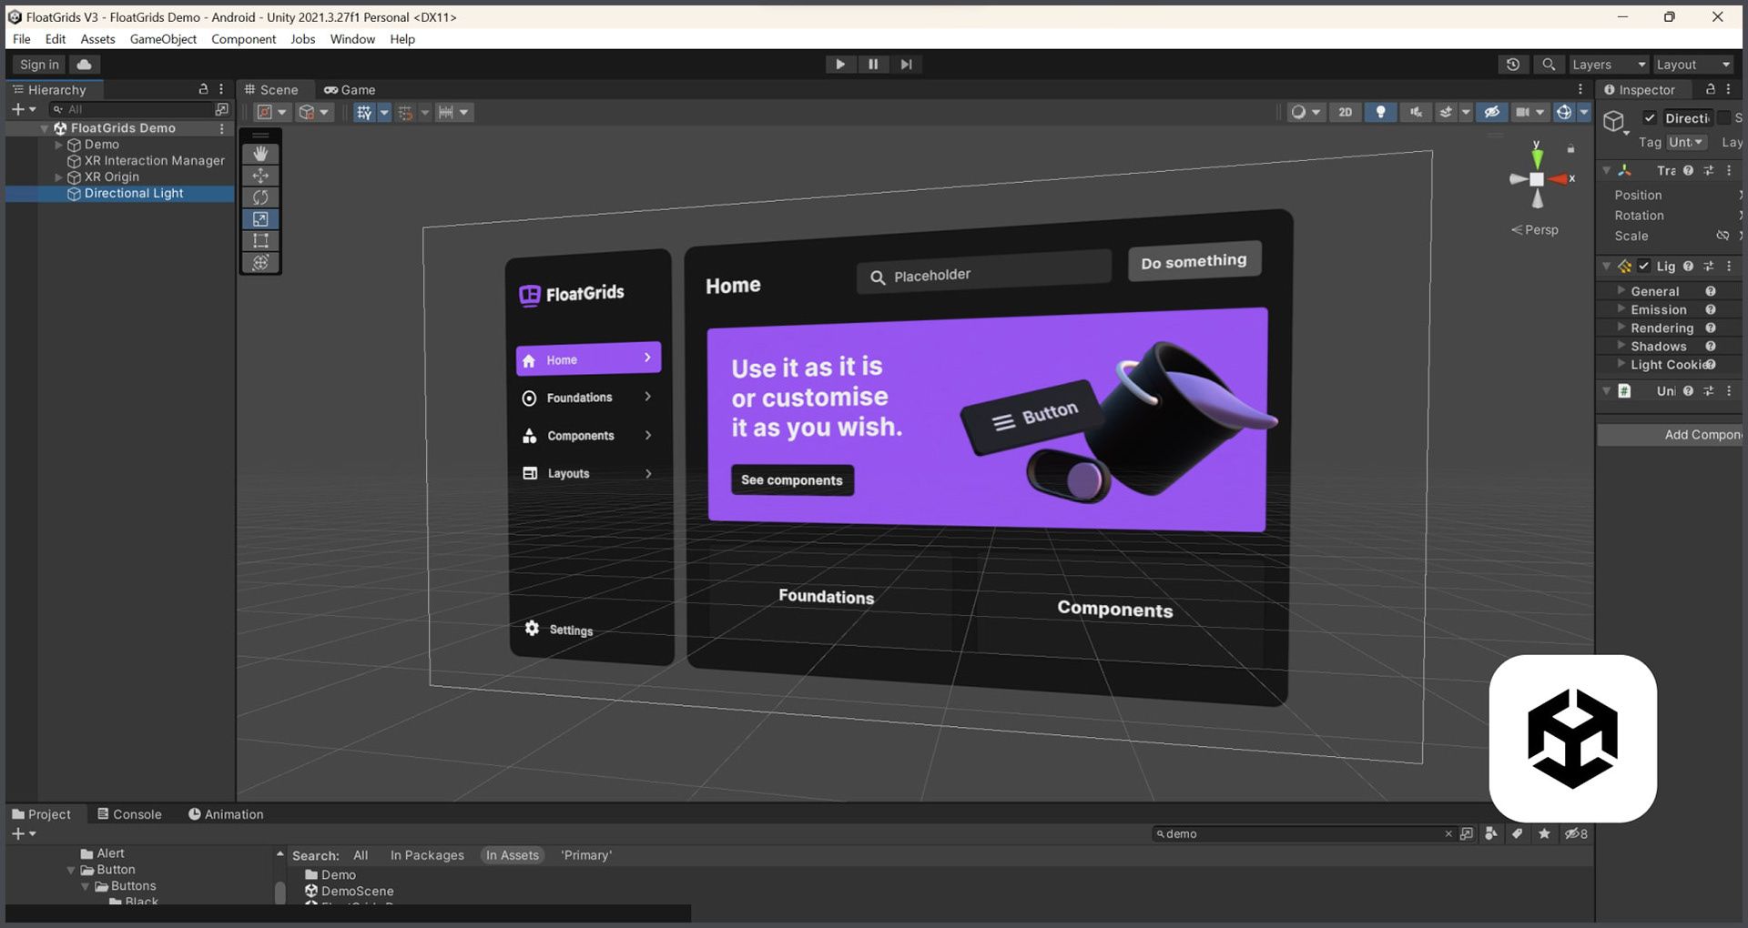Filter search In Assets
This screenshot has width=1748, height=928.
click(513, 855)
